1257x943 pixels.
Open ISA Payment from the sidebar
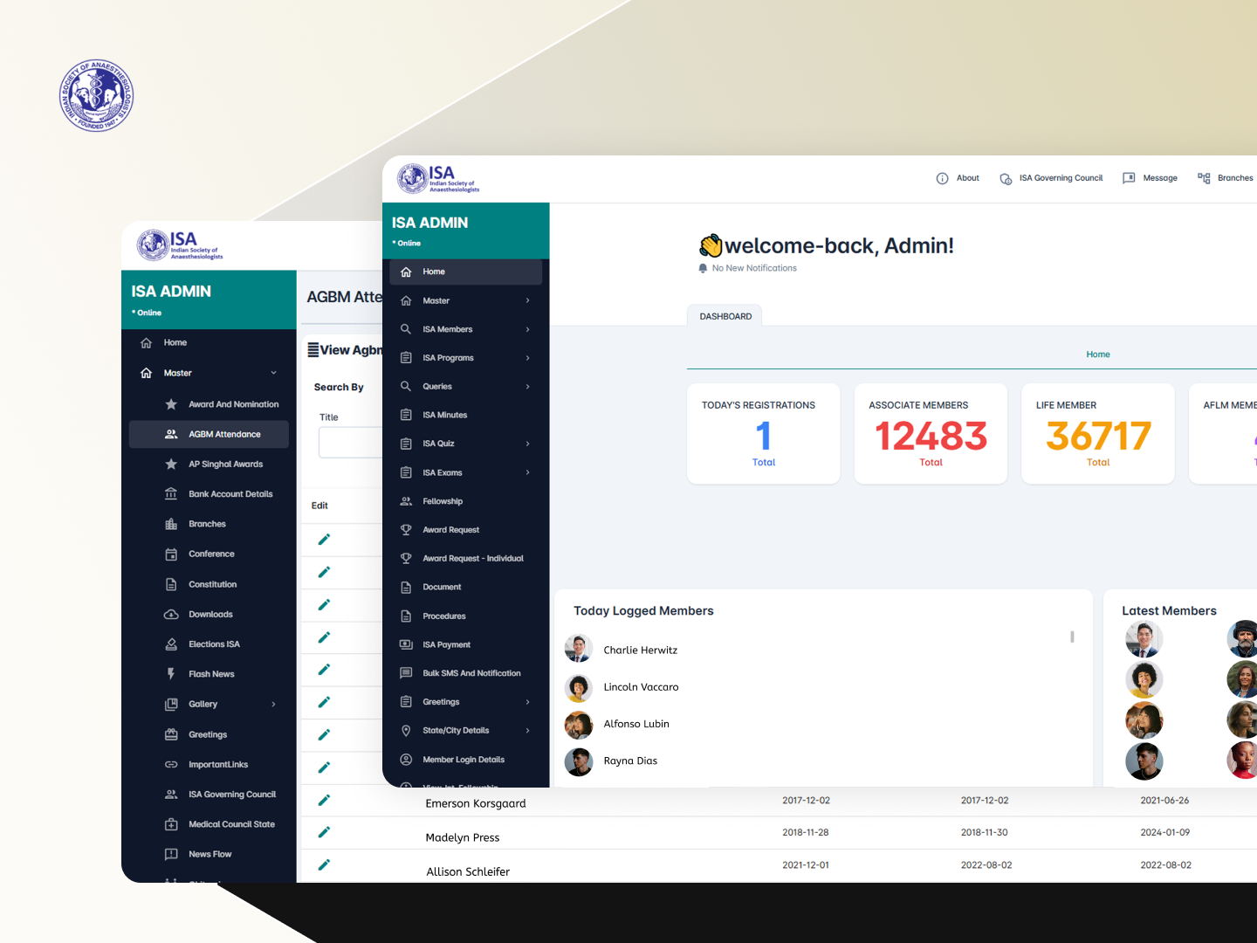pos(446,644)
